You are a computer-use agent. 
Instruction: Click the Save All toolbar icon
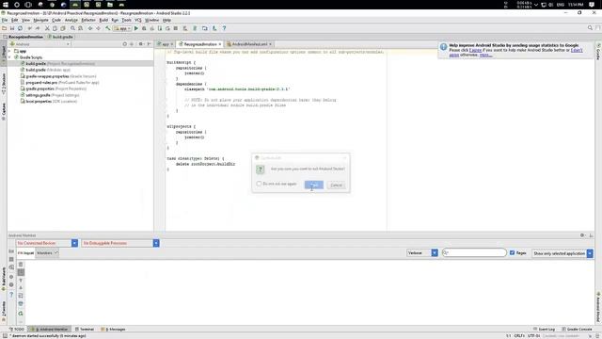[12, 28]
